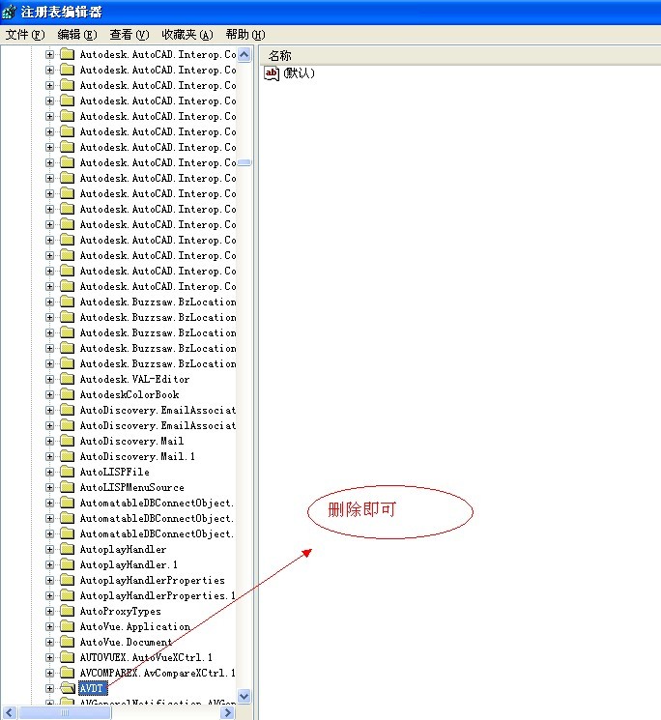Open the 收藏夹(A) menu

[x=187, y=35]
